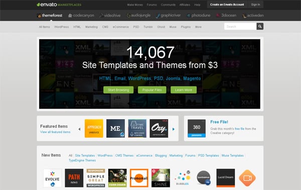Click the Sign In button
301x190 pixels.
[255, 5]
